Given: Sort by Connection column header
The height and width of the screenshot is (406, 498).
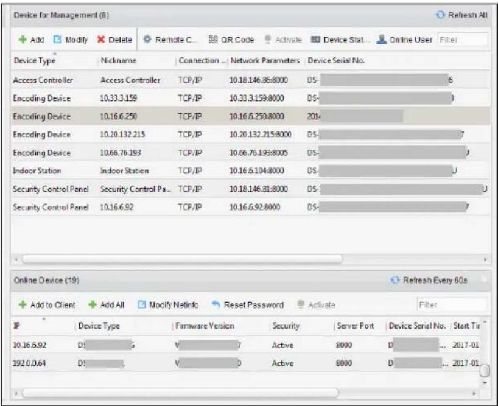Looking at the screenshot, I should [x=202, y=60].
